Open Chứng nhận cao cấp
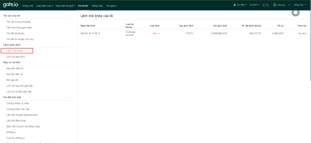311x143 pixels. (x=18, y=109)
